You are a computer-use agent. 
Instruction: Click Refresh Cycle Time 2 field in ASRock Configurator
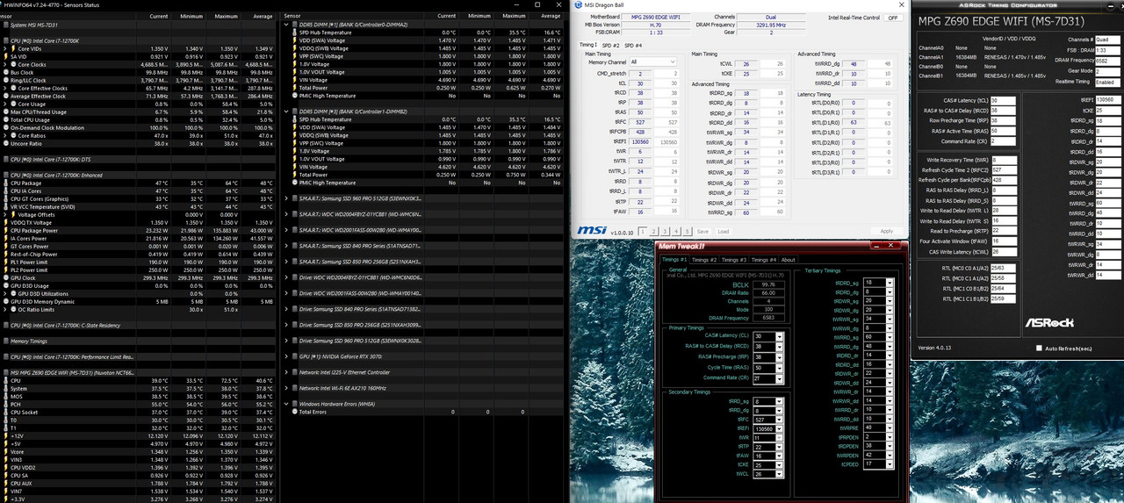[1004, 170]
